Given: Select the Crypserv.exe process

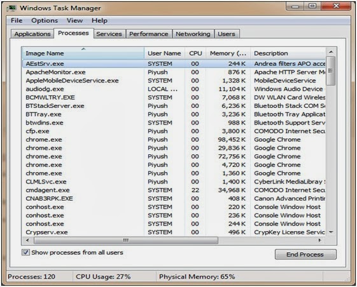Looking at the screenshot, I should (174, 232).
